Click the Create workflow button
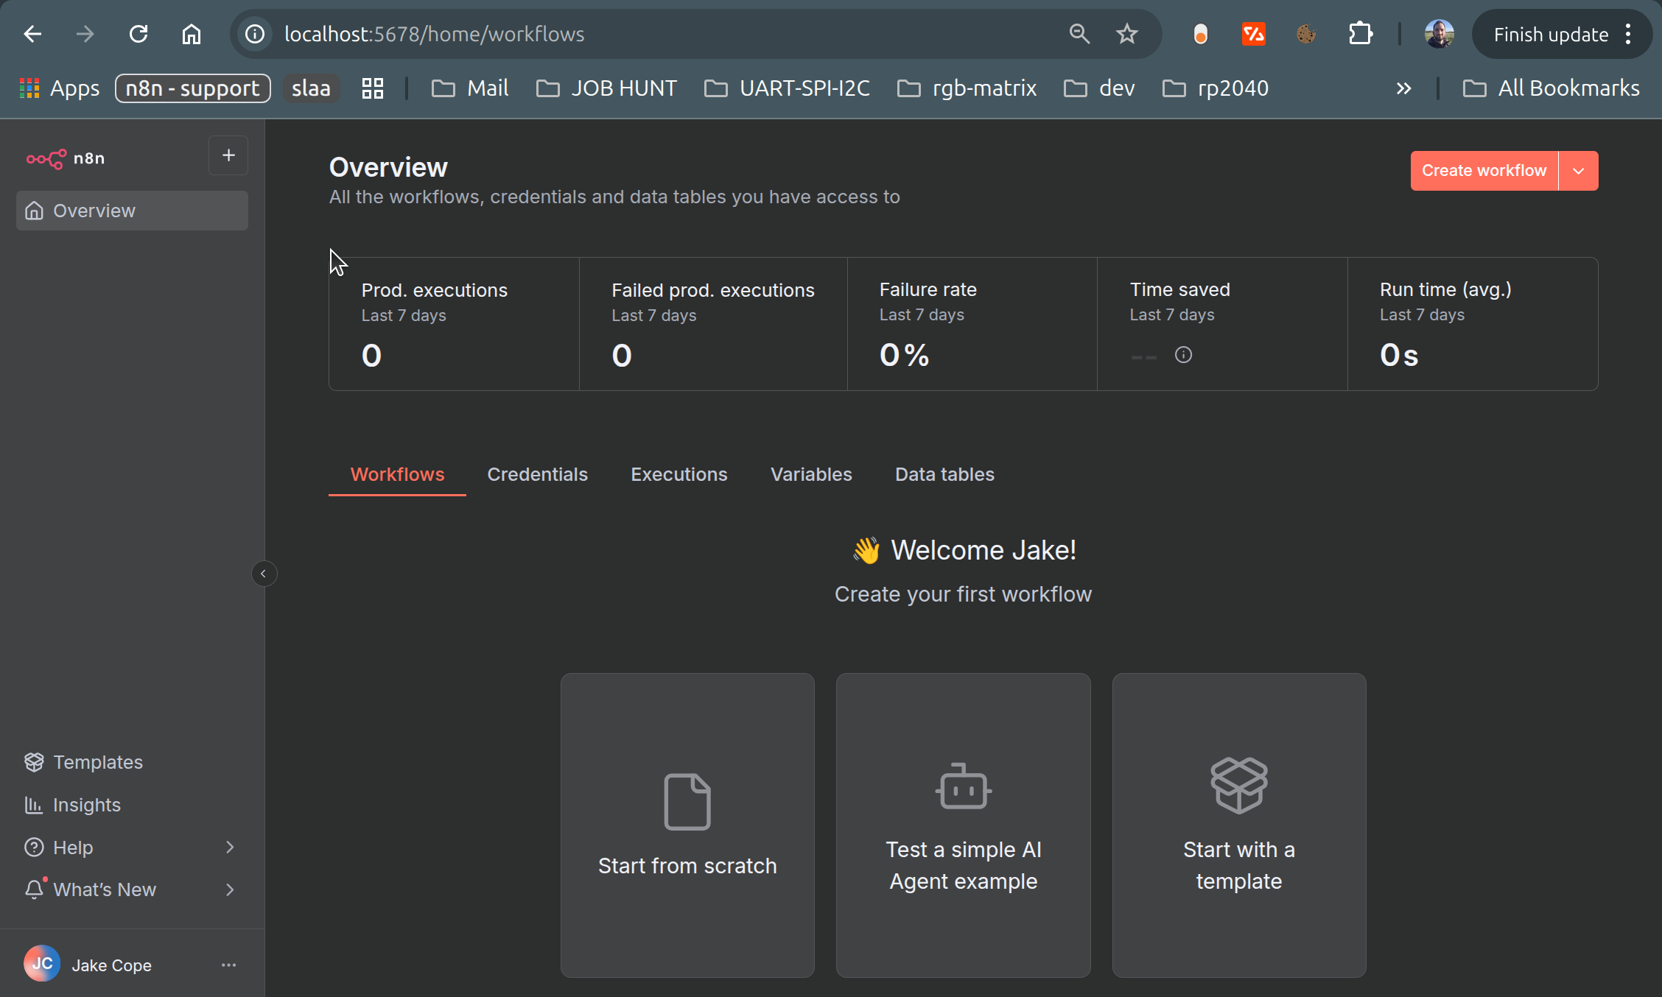Image resolution: width=1662 pixels, height=997 pixels. (1484, 171)
